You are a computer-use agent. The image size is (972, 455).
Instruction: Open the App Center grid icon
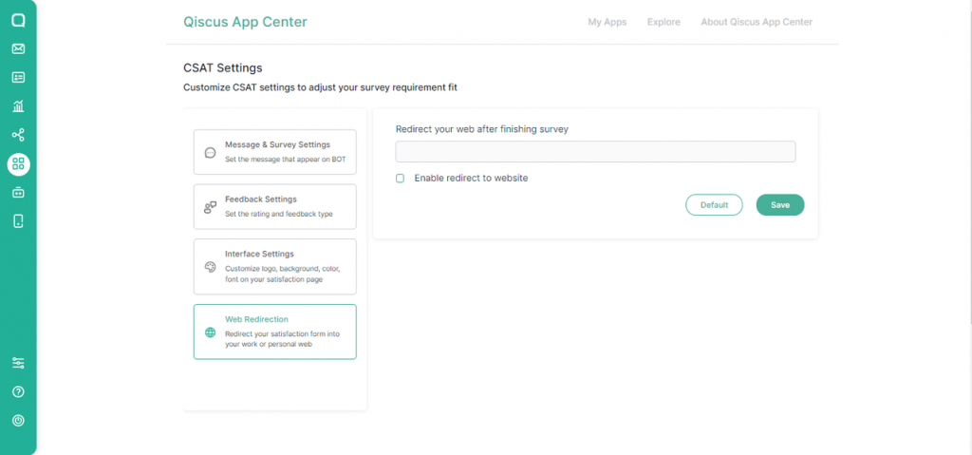tap(18, 164)
